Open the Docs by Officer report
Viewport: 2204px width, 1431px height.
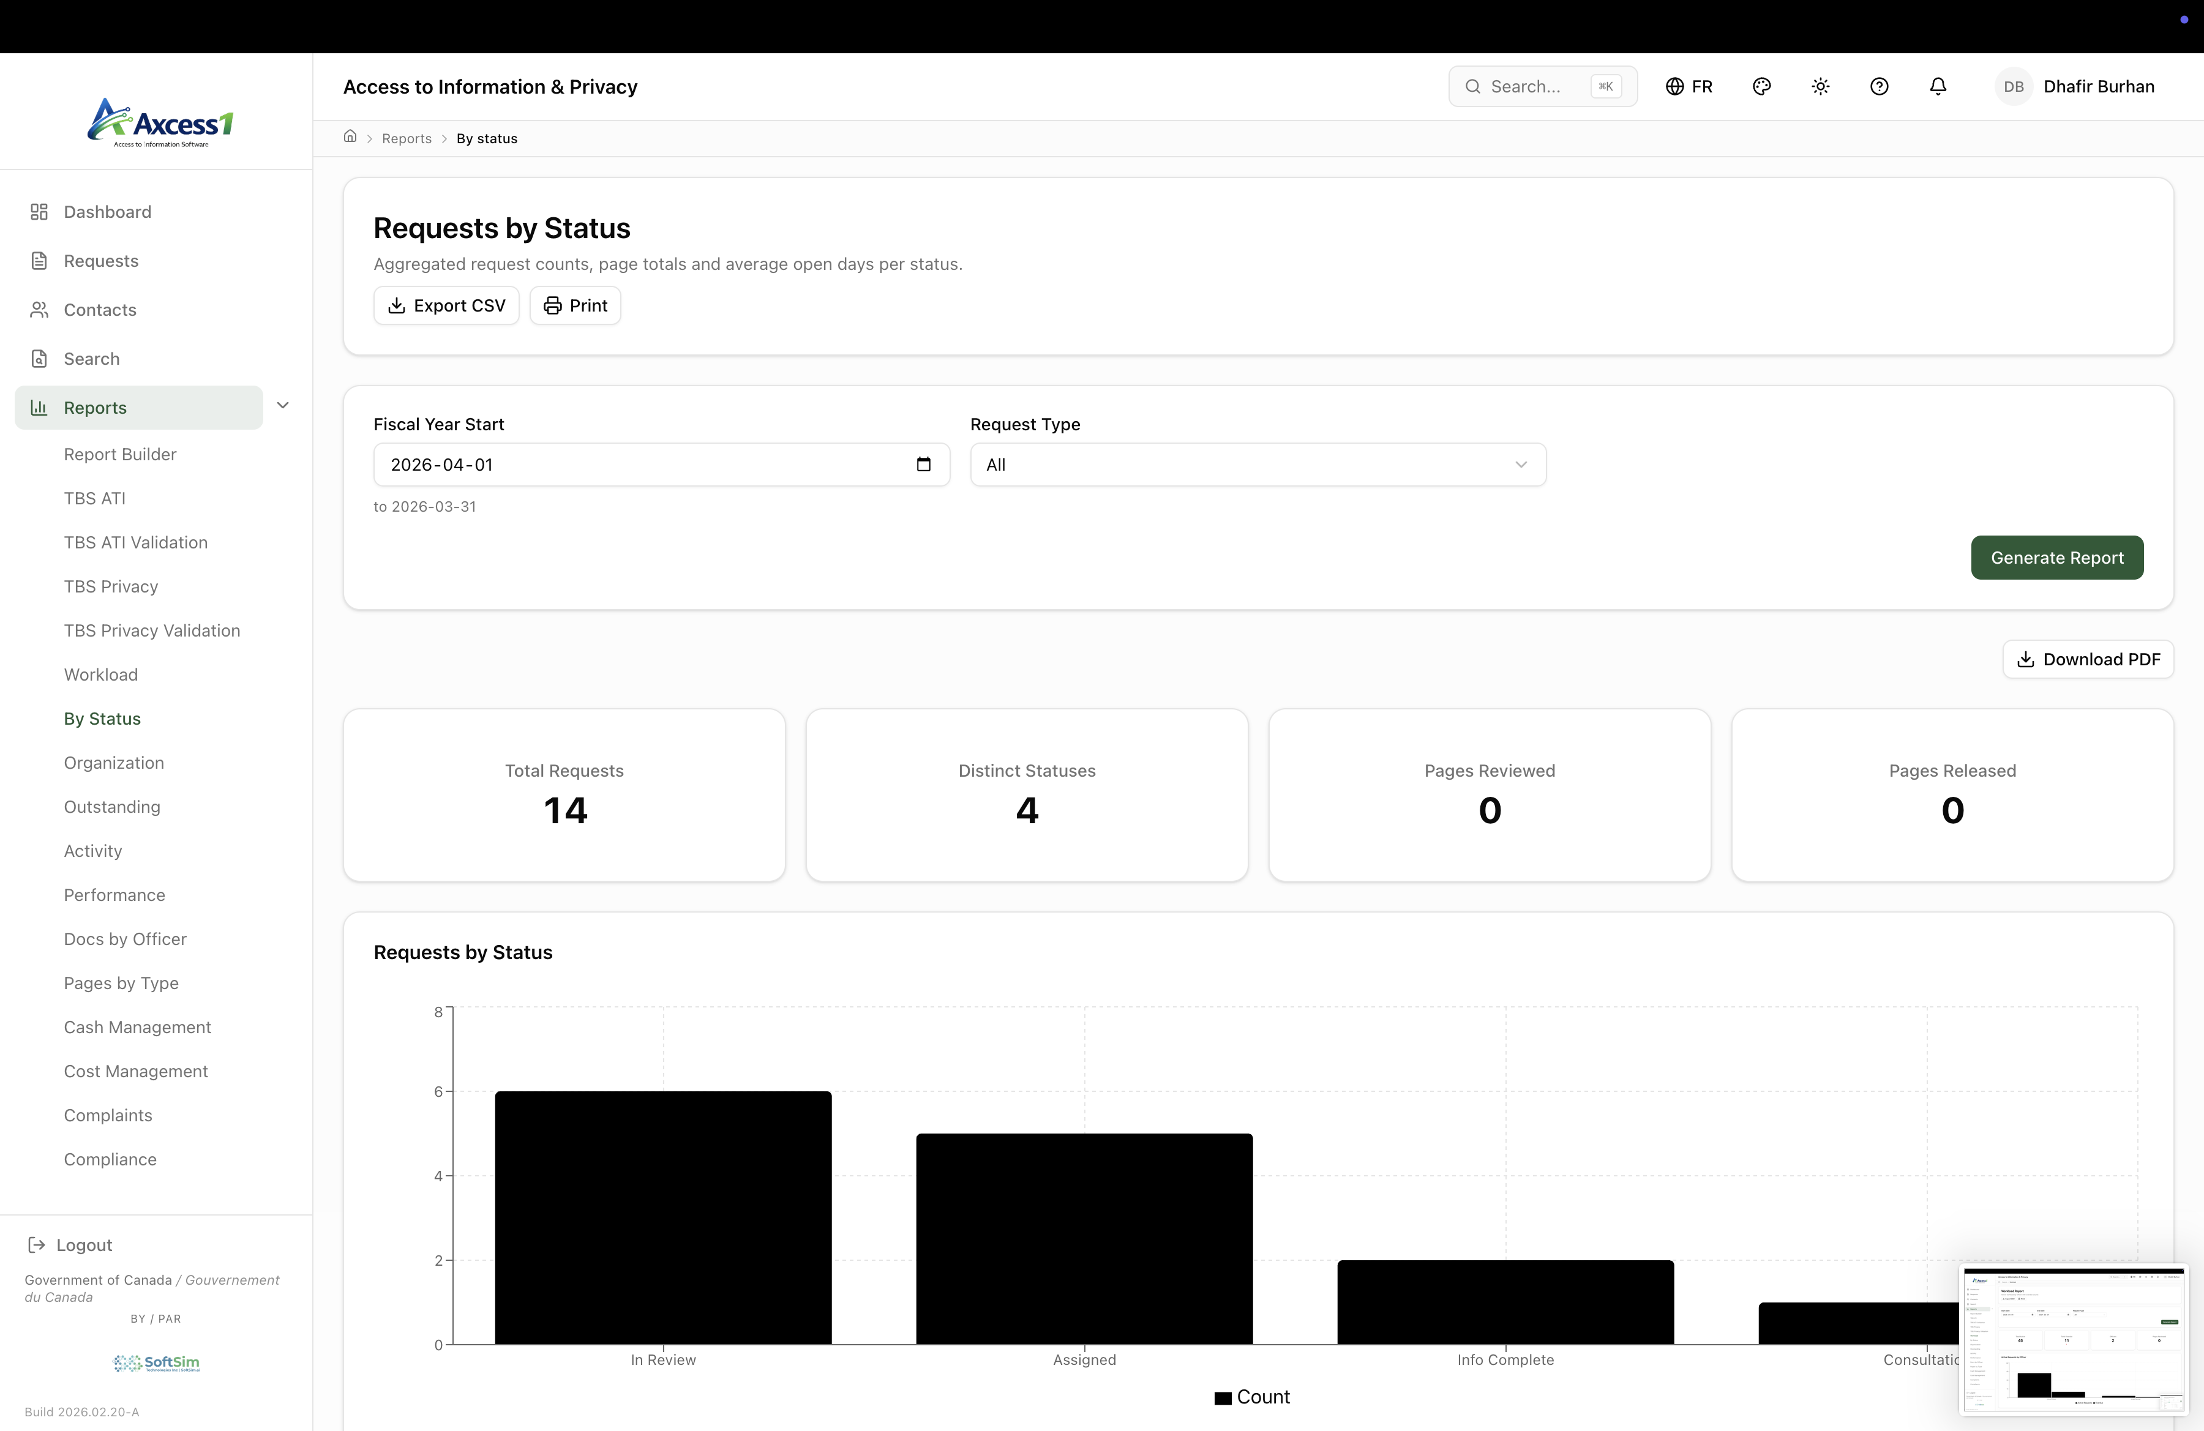[x=124, y=938]
